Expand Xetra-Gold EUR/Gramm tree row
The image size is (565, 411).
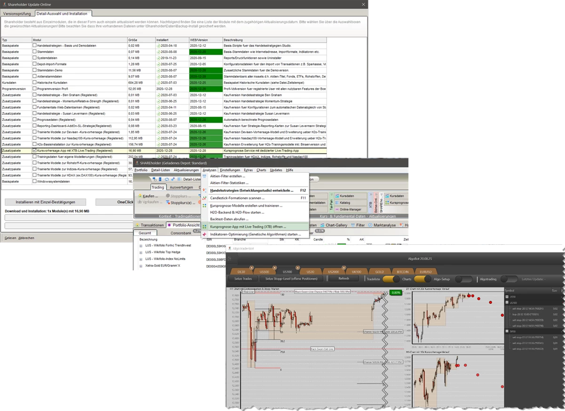tap(141, 266)
